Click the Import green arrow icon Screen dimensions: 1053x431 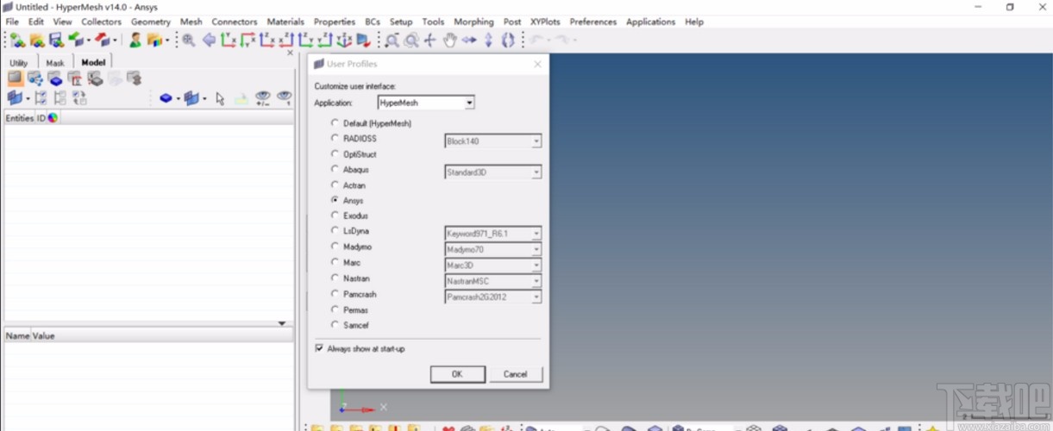click(x=76, y=40)
